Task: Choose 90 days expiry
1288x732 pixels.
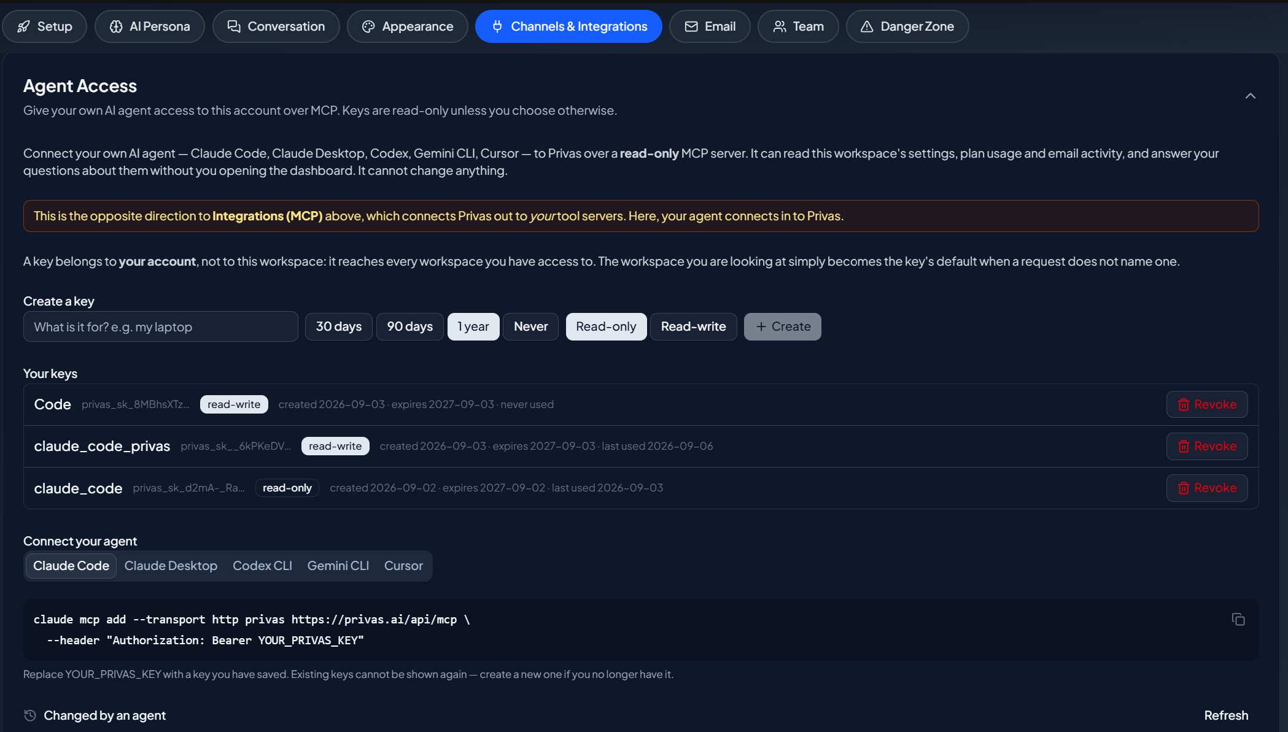Action: [x=410, y=326]
